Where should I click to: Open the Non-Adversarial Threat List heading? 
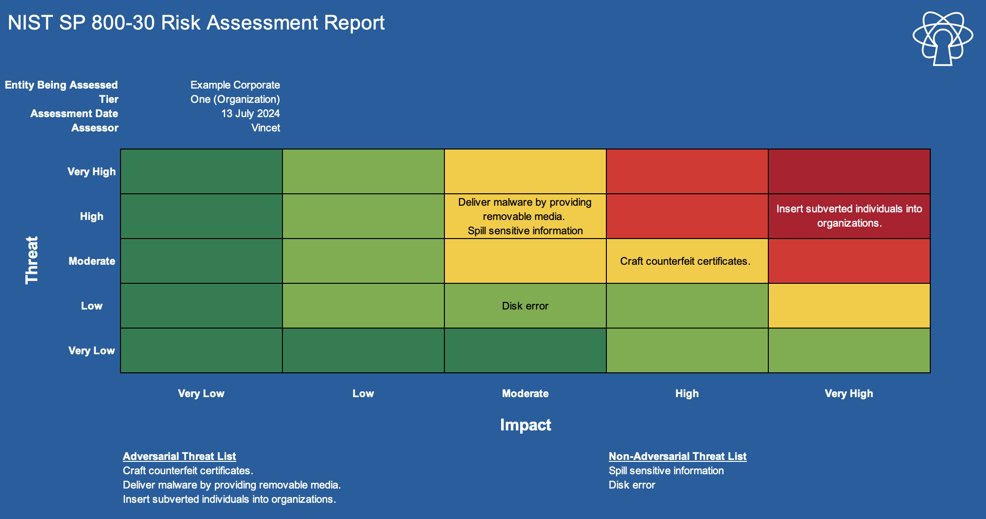click(x=677, y=456)
